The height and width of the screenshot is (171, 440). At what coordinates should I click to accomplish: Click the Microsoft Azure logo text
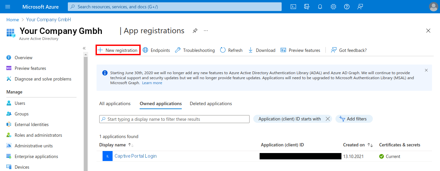[x=40, y=7]
